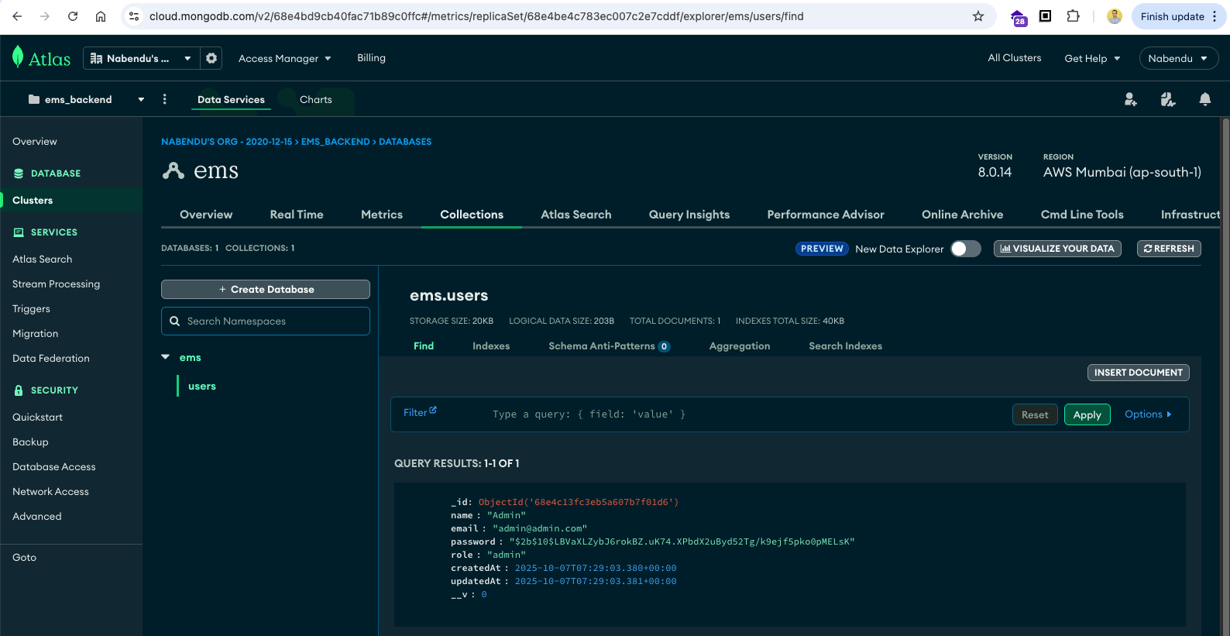Open Network Access in sidebar
Screen dimensions: 1230x636
[x=50, y=492]
